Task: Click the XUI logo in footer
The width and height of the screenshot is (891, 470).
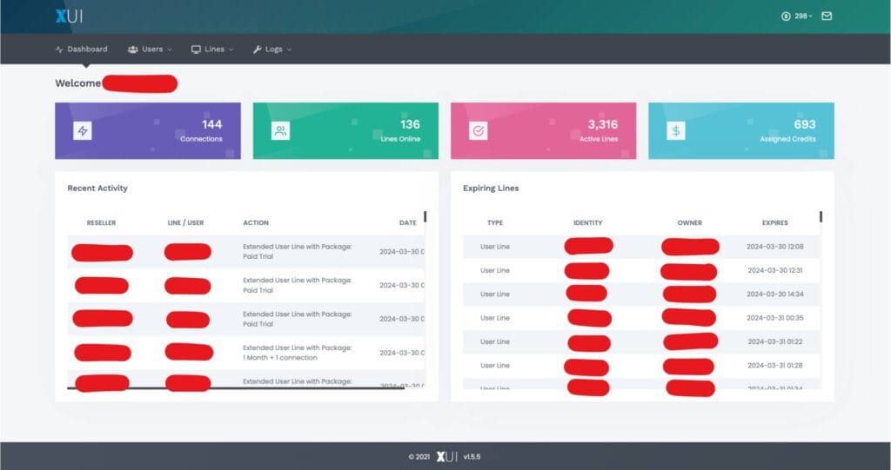Action: [x=445, y=455]
